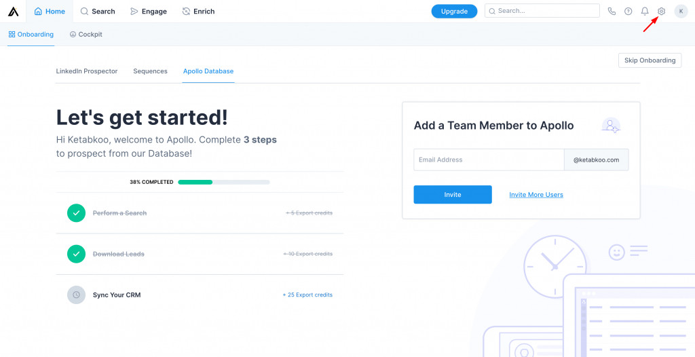
Task: Click the add team member person icon
Action: (611, 126)
